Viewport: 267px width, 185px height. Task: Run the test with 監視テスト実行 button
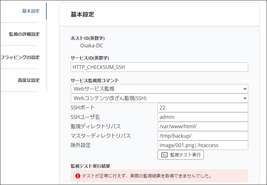[x=181, y=155]
